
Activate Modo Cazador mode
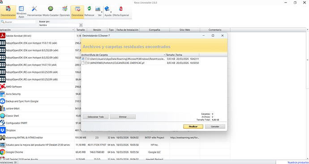click(51, 12)
